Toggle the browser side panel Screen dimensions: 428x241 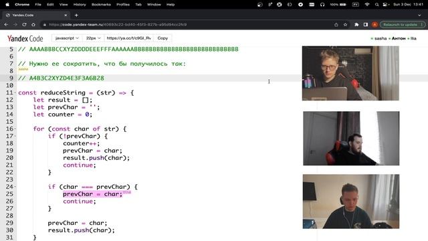pos(366,25)
